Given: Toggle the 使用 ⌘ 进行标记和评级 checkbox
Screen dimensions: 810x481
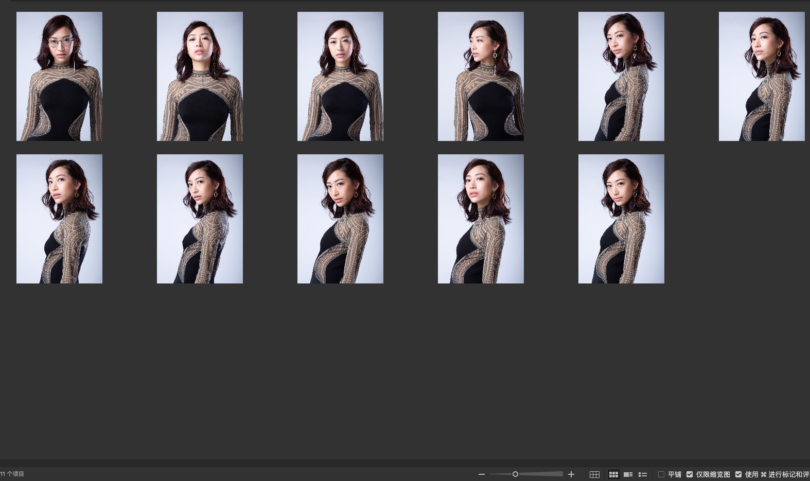Looking at the screenshot, I should [738, 474].
